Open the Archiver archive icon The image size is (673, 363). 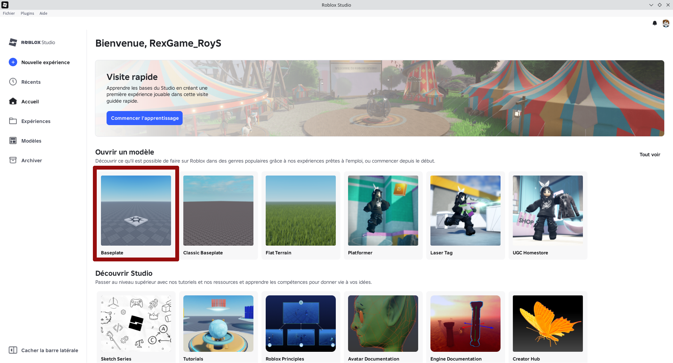[x=13, y=160]
